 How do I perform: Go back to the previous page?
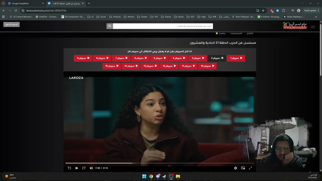tap(4, 11)
